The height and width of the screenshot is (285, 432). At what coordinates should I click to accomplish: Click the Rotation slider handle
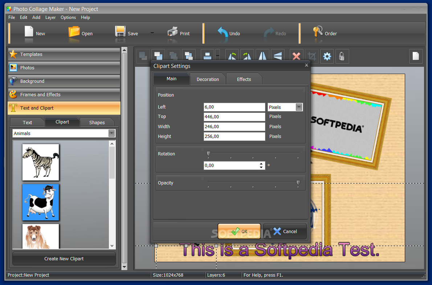click(x=209, y=154)
